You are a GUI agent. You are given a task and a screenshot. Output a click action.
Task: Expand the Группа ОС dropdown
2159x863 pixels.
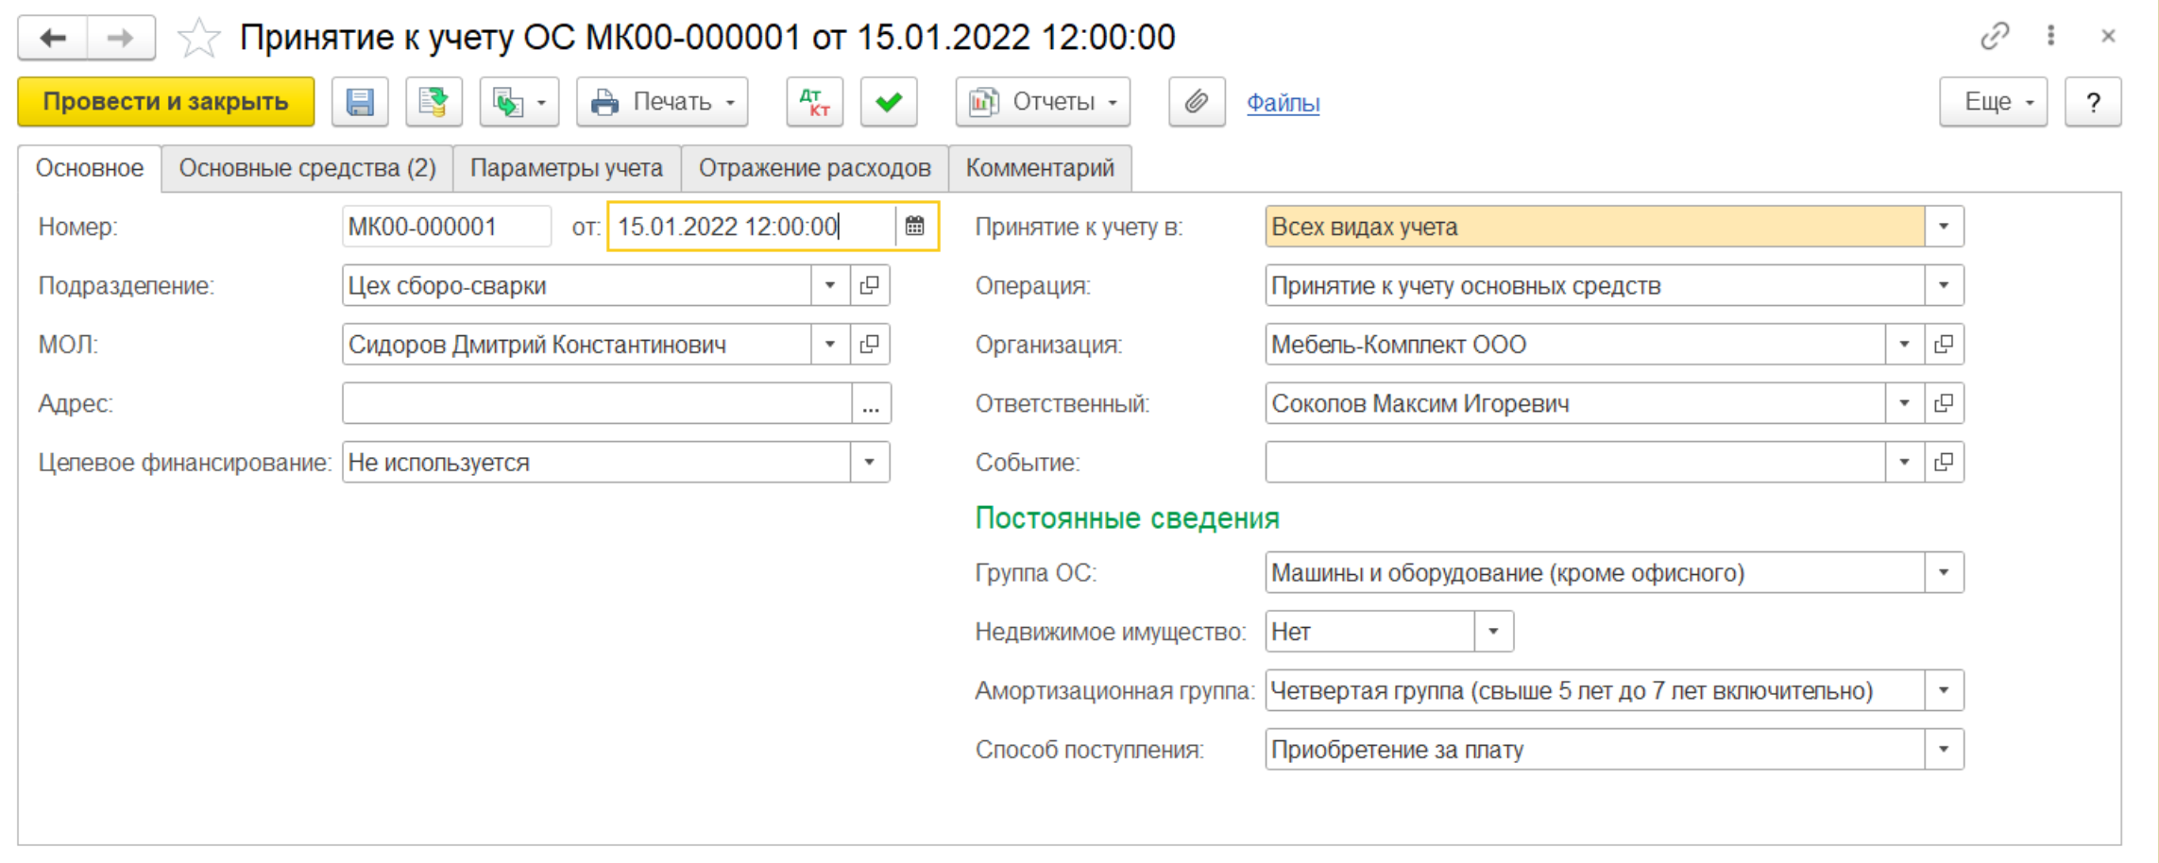coord(1944,573)
